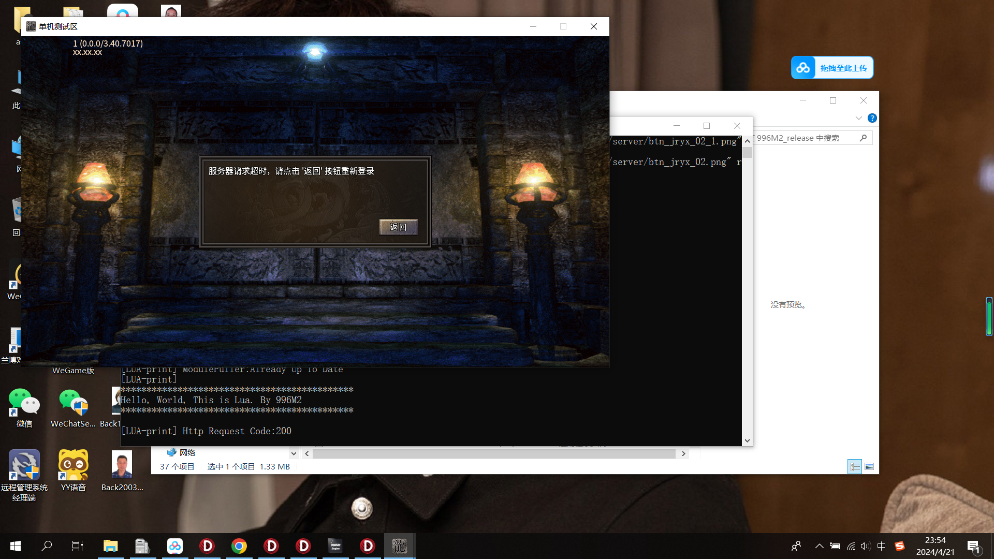Image resolution: width=994 pixels, height=559 pixels.
Task: Open the clock showing 23:54 2024/4/21
Action: pyautogui.click(x=935, y=546)
